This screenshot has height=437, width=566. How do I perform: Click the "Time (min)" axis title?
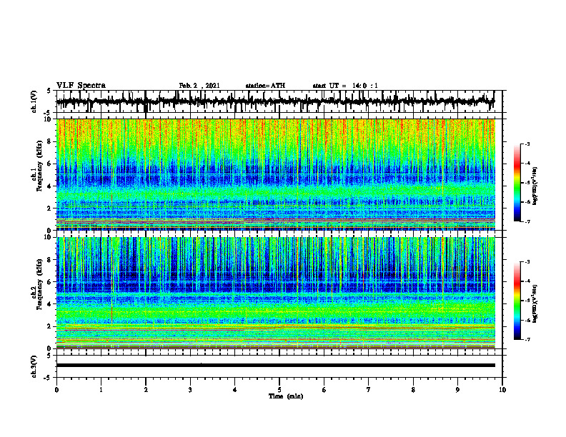[286, 396]
